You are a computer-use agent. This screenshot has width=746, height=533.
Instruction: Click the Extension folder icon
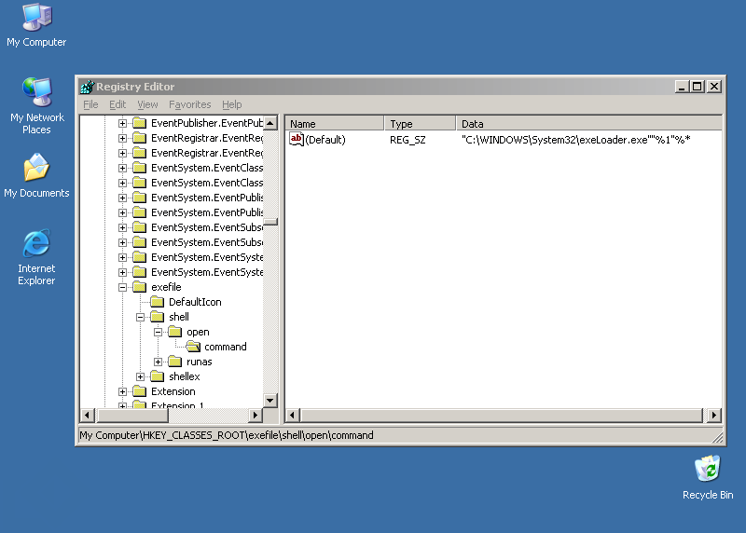click(x=139, y=391)
